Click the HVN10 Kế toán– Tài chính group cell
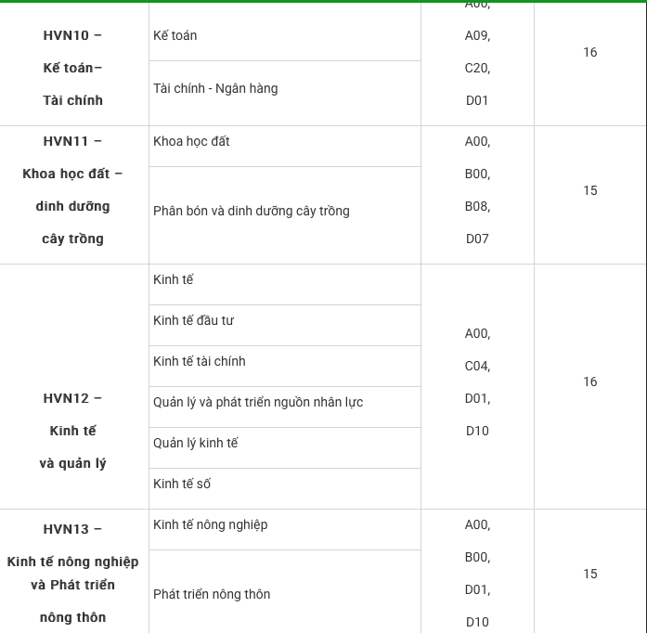 [72, 68]
